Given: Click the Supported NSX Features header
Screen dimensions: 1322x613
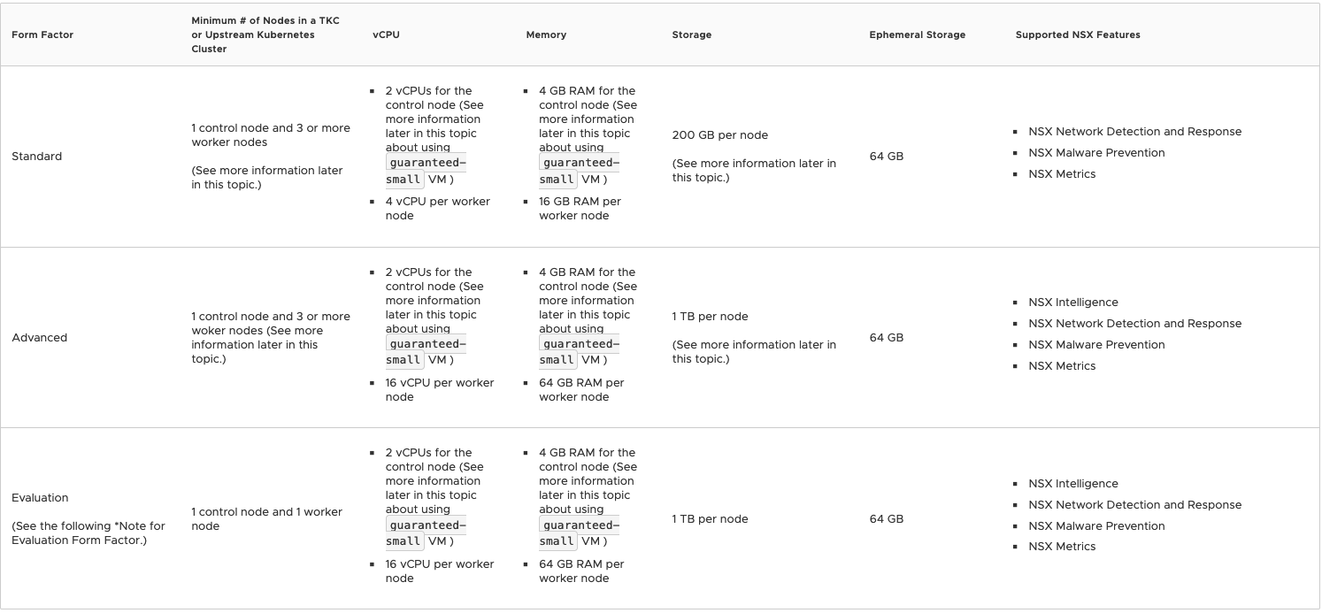Looking at the screenshot, I should 1077,34.
